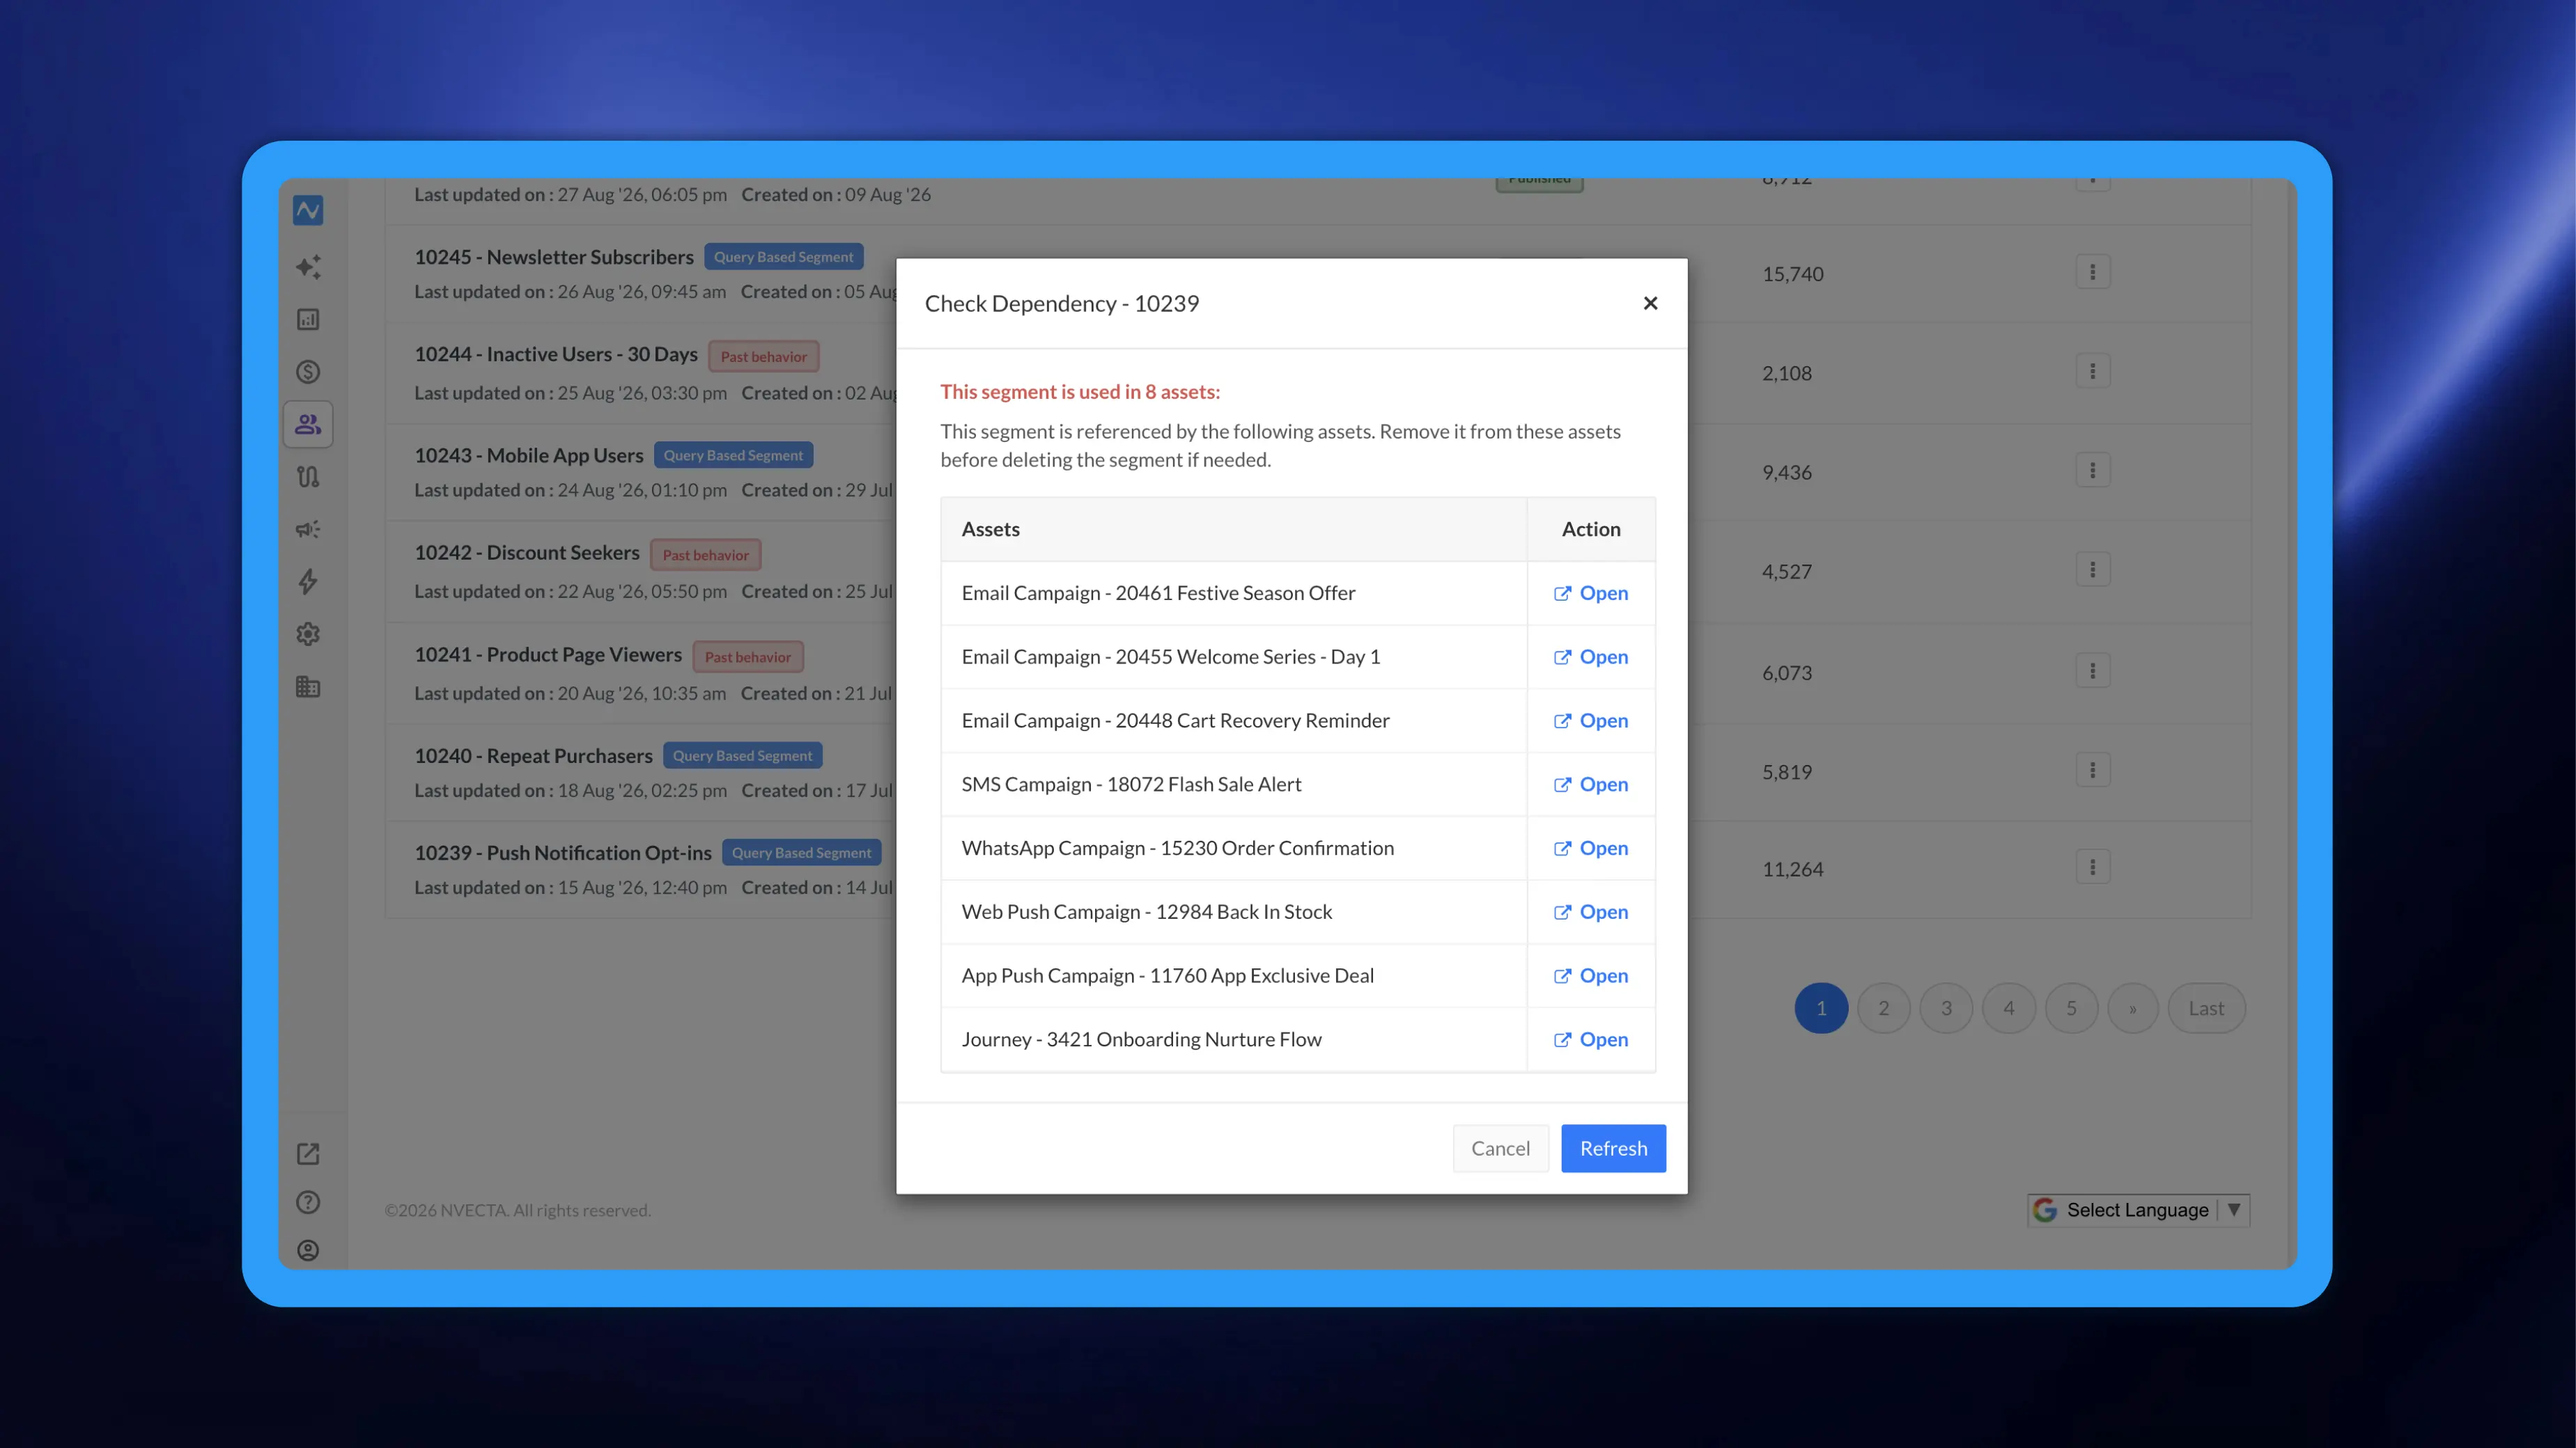Close the Check Dependency dialog
2576x1448 pixels.
pyautogui.click(x=1651, y=303)
